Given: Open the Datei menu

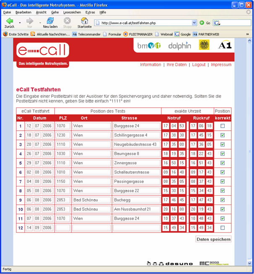Looking at the screenshot, I should [7, 12].
